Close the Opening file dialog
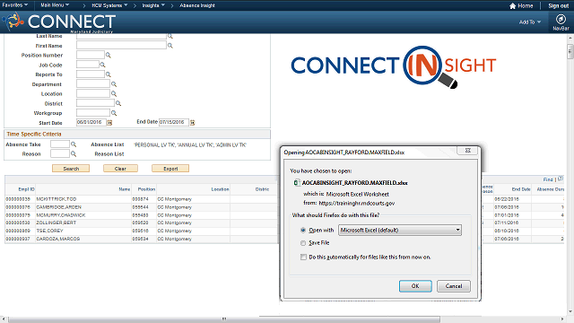The image size is (574, 323). tap(467, 151)
